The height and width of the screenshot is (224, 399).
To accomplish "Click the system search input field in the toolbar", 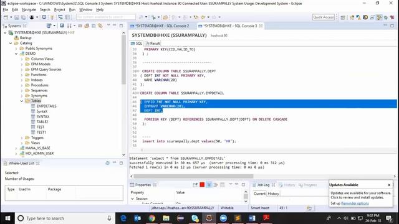I will coord(106,17).
